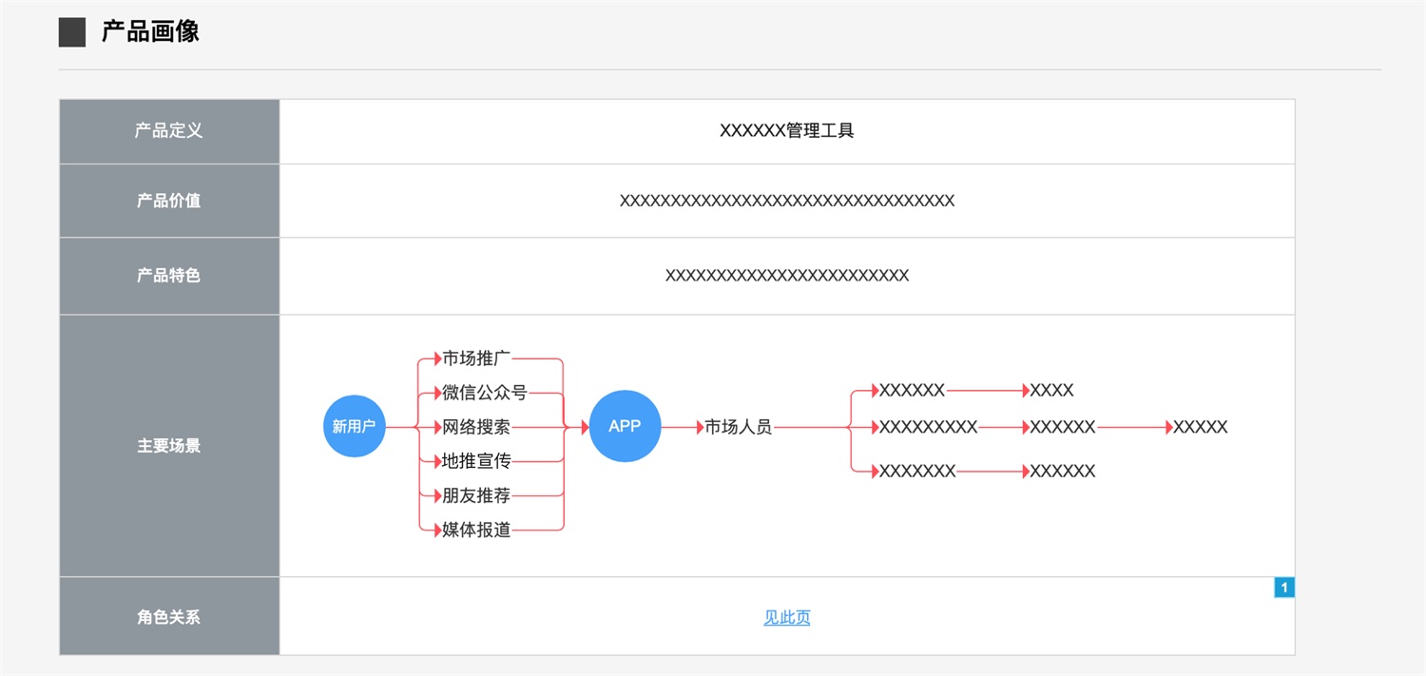
Task: Select the 媒体报道 flow item
Action: tap(476, 530)
